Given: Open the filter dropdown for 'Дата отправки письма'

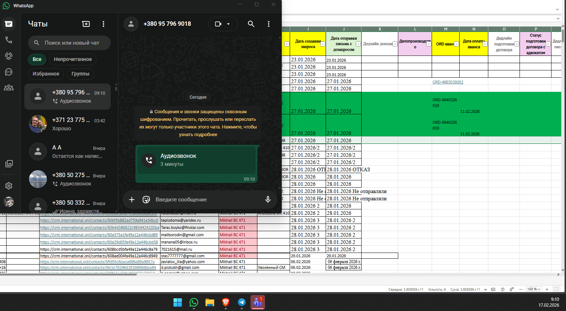Looking at the screenshot, I should [358, 44].
